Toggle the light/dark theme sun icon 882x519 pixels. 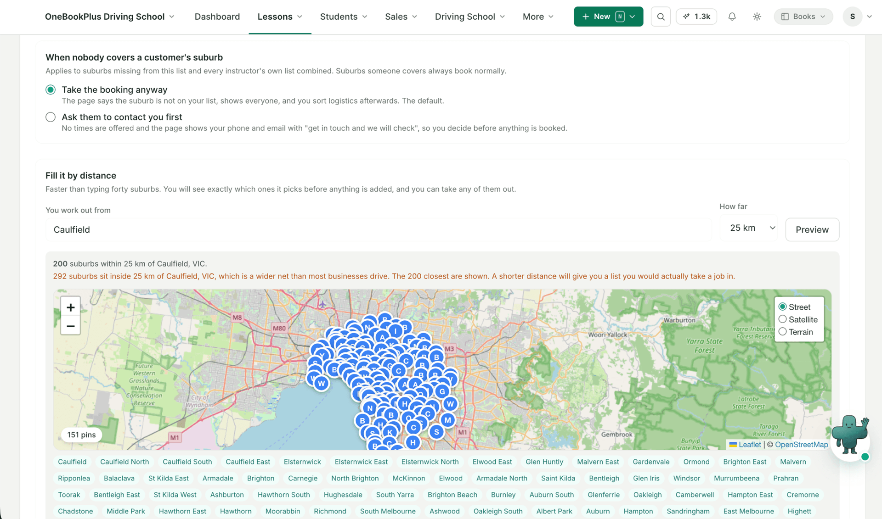[757, 17]
